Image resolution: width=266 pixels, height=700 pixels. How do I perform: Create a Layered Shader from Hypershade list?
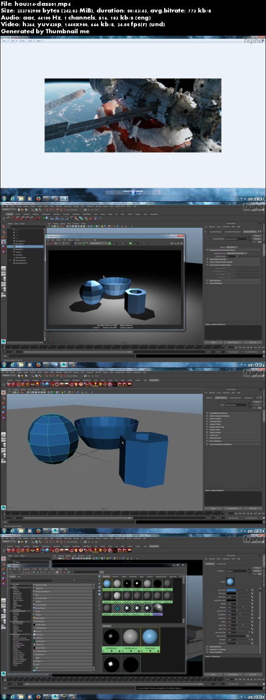[x=63, y=605]
